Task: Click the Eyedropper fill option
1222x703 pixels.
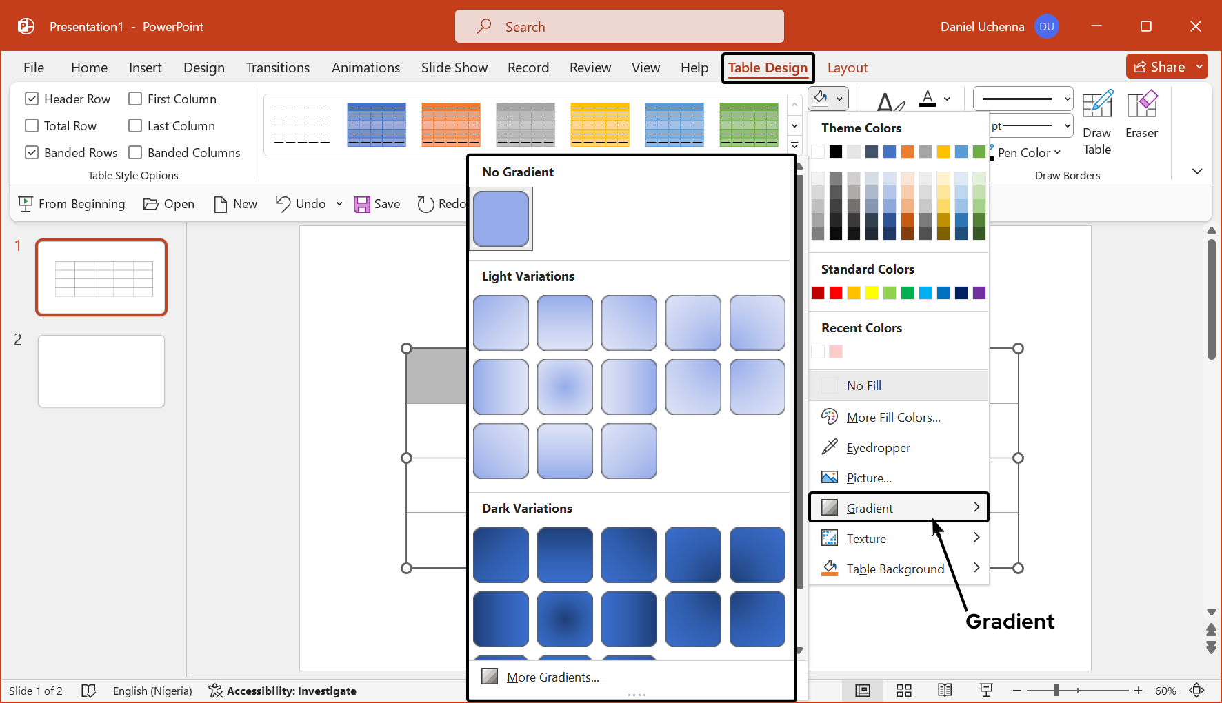Action: point(877,448)
